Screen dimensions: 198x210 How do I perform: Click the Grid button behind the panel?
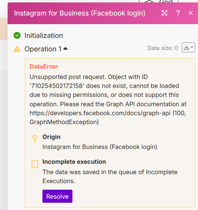click(159, 1)
